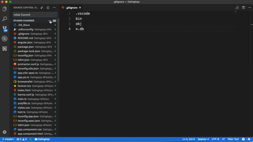Open staged karma.conf.js file
This screenshot has height=142, width=253.
tap(35, 95)
